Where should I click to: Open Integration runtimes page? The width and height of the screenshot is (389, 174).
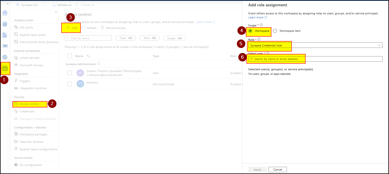(x=33, y=88)
